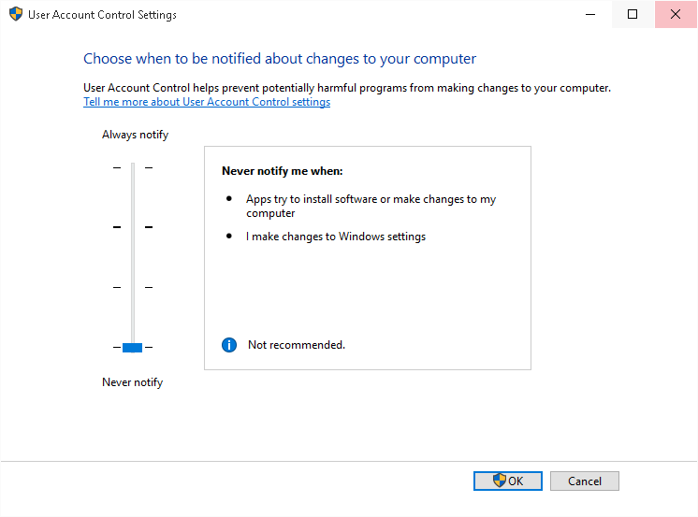Click the UAC shield icon in title bar
Image resolution: width=698 pixels, height=517 pixels.
pos(15,15)
